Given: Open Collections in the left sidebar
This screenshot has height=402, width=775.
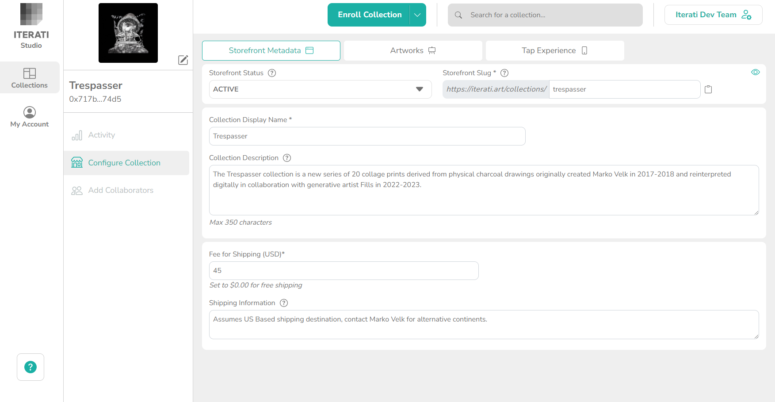Looking at the screenshot, I should click(30, 78).
